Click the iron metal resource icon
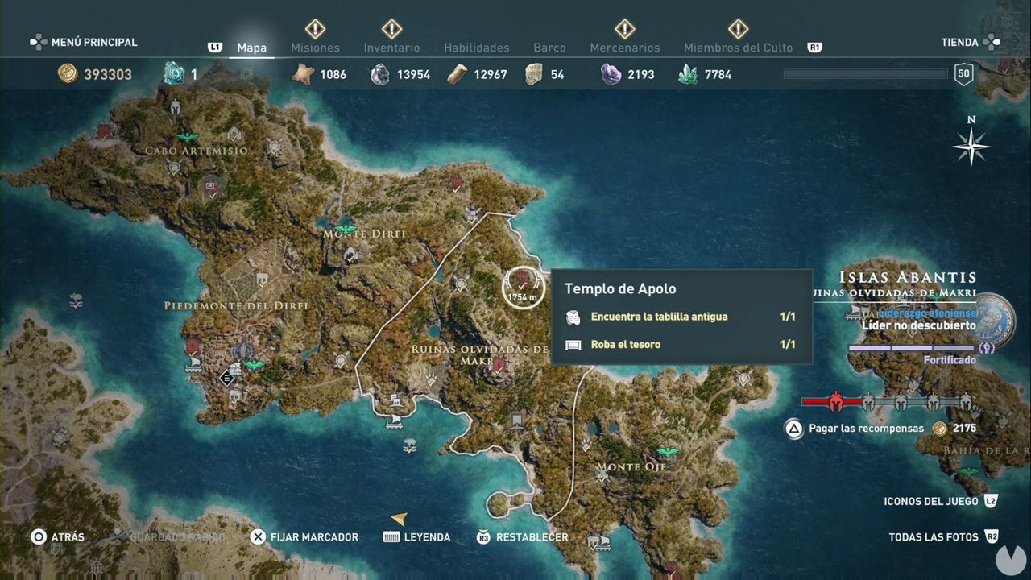The height and width of the screenshot is (580, 1031). coord(379,75)
